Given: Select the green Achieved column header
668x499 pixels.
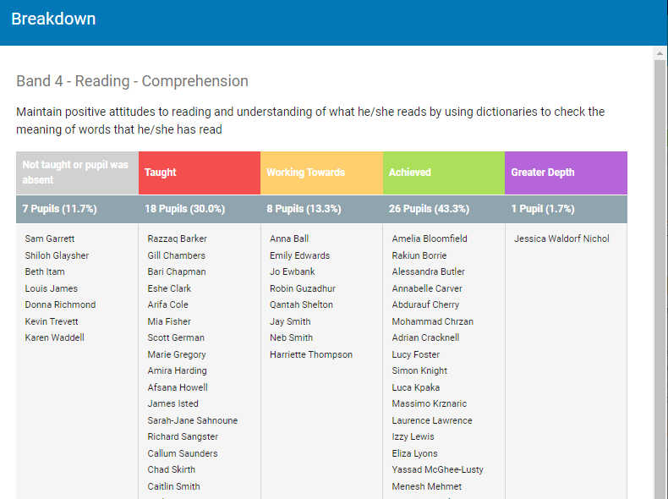Looking at the screenshot, I should (444, 173).
